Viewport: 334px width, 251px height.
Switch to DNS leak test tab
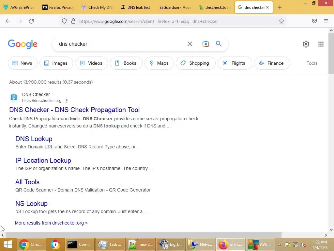(136, 8)
